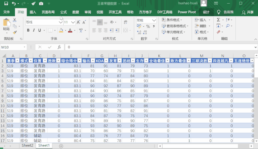Toggle italic formatting
This screenshot has height=149, width=258.
(x=34, y=30)
